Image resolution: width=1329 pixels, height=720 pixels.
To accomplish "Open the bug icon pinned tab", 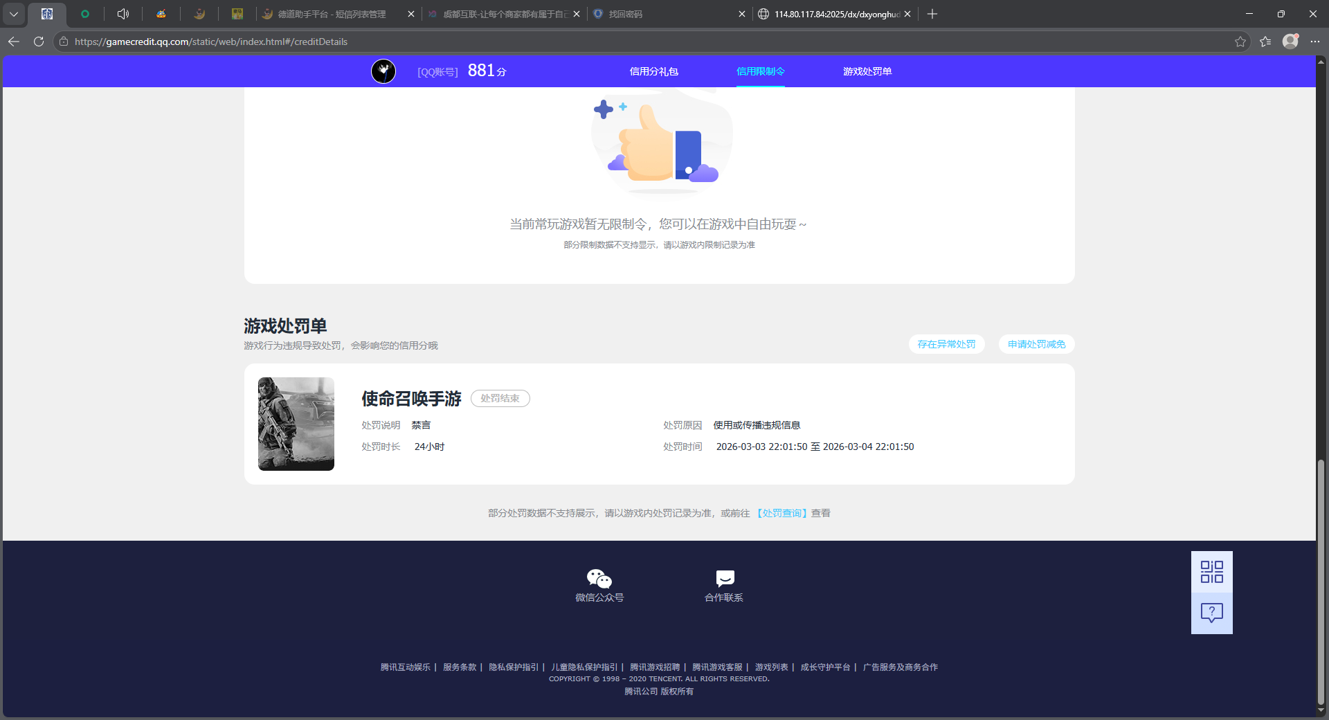I will [x=161, y=14].
